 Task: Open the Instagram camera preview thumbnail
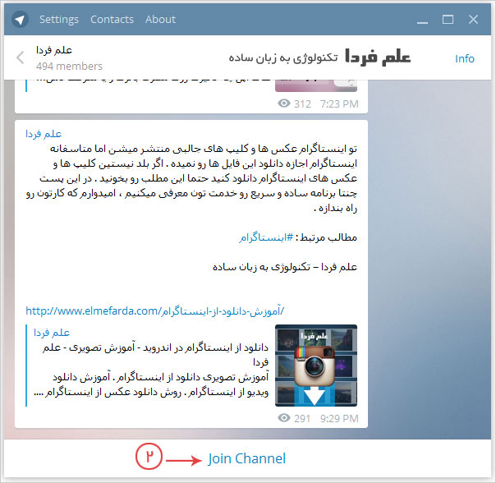[x=316, y=365]
